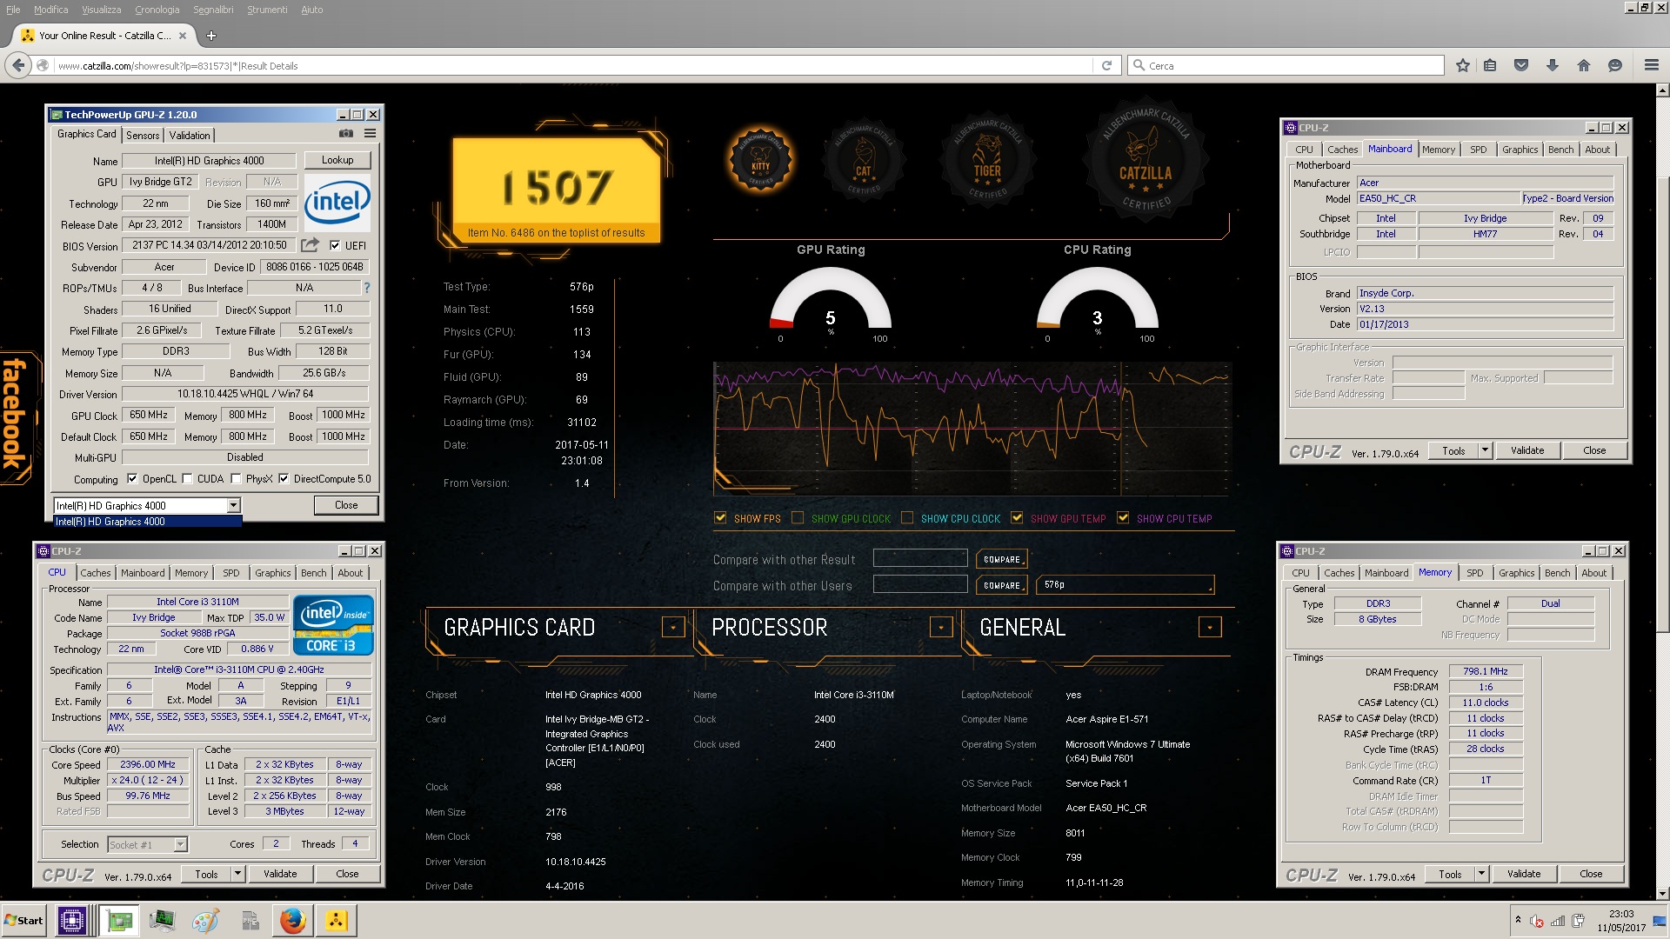Expand the GENERAL section arrow
Viewport: 1670px width, 939px height.
1210,627
